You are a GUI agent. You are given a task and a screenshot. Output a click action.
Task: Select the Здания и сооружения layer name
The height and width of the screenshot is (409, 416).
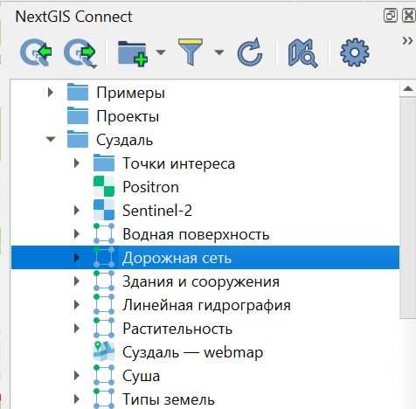[201, 281]
